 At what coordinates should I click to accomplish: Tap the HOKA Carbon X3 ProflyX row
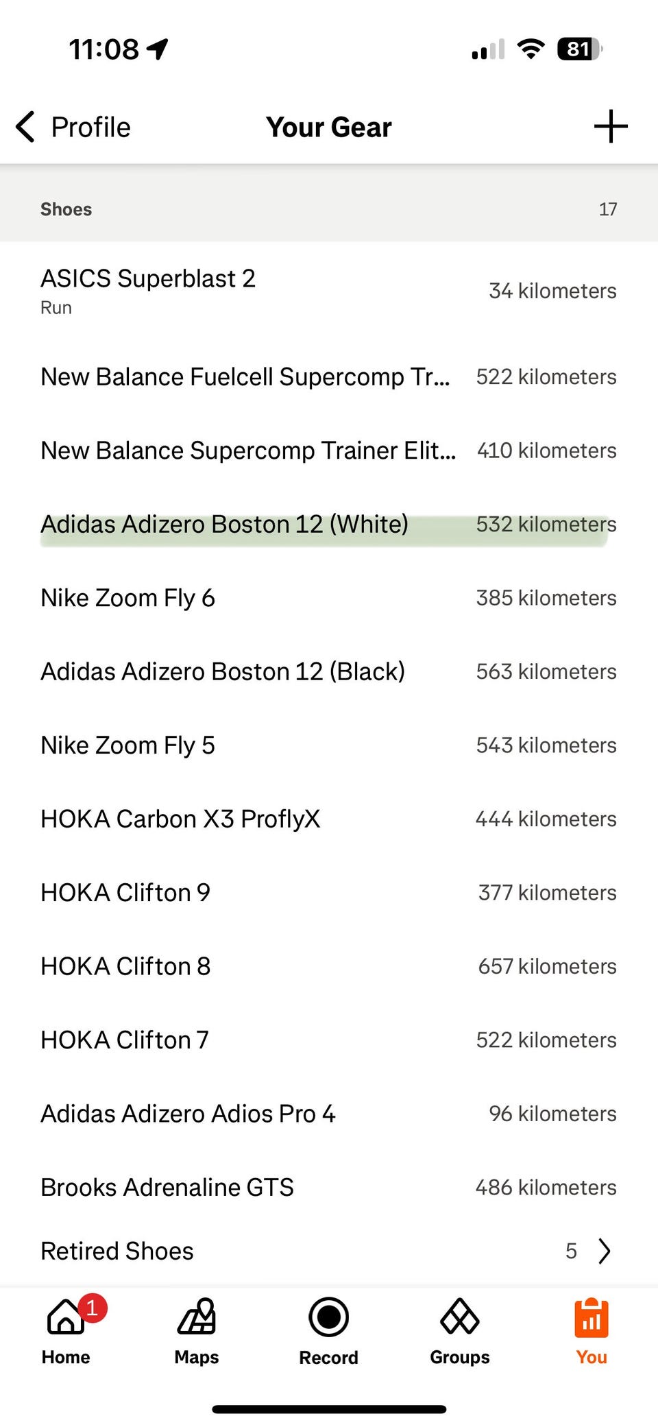point(180,819)
